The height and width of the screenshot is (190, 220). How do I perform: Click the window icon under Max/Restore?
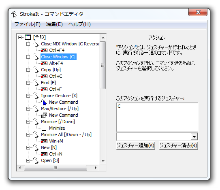click(44, 115)
